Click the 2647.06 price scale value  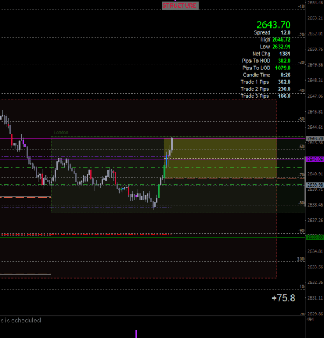[315, 96]
